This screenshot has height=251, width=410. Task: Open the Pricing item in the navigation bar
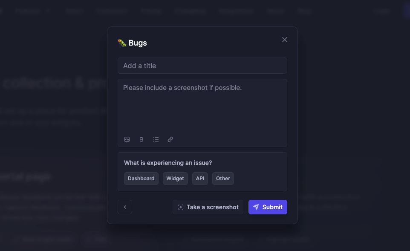point(151,11)
